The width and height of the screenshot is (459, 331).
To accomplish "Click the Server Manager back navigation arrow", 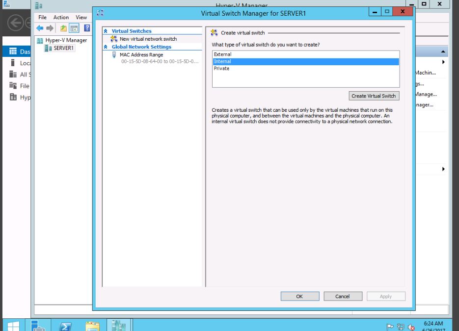I will point(15,23).
